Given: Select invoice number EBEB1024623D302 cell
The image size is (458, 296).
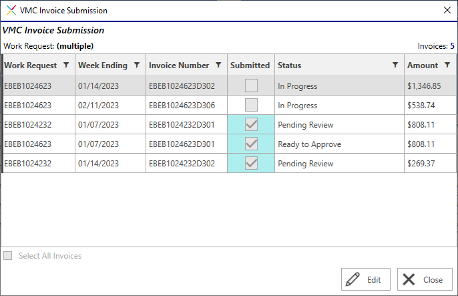Looking at the screenshot, I should 186,86.
